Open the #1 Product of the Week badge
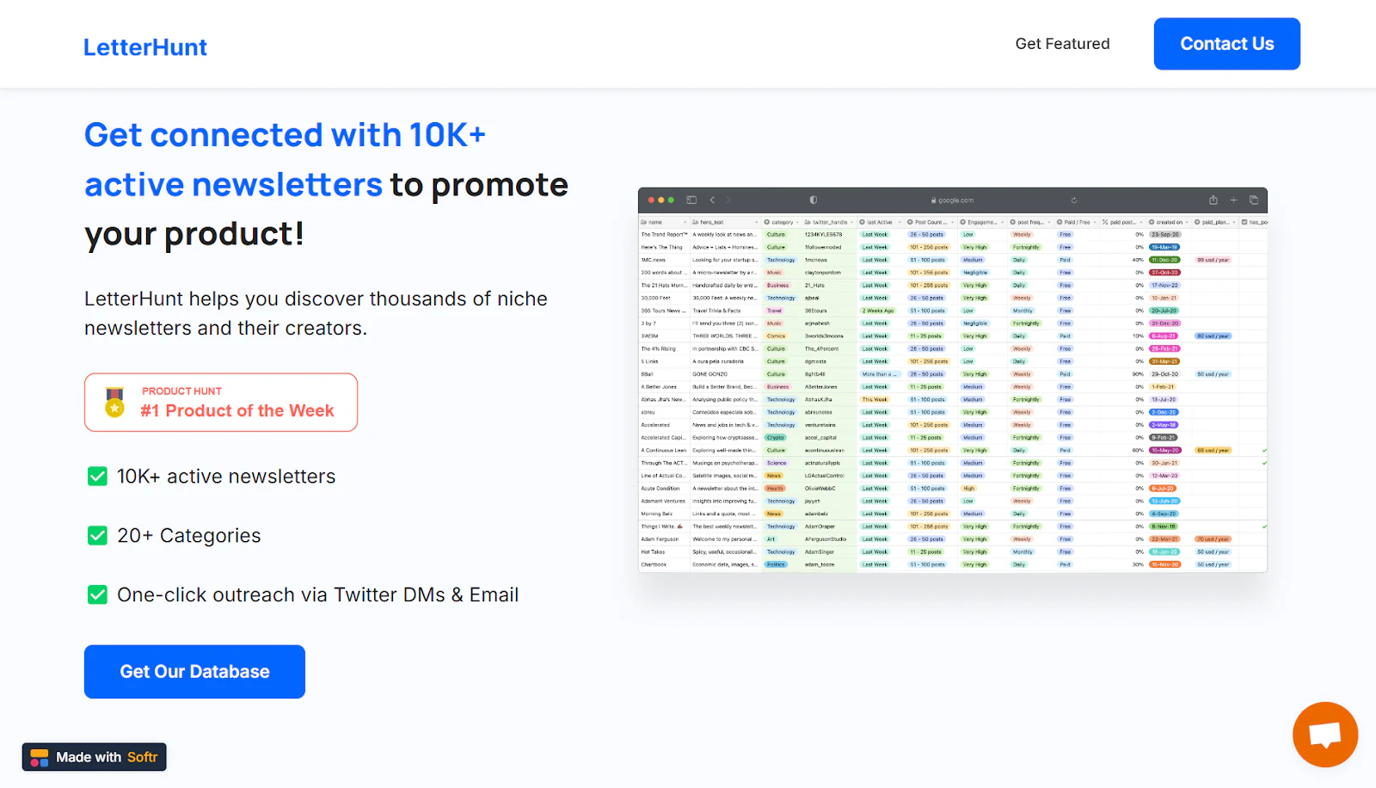 pyautogui.click(x=221, y=403)
